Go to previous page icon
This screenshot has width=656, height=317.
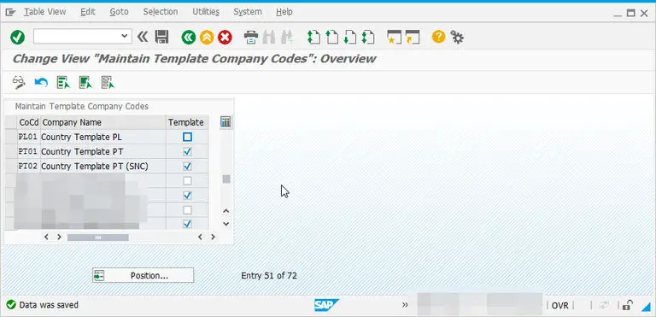click(x=331, y=38)
